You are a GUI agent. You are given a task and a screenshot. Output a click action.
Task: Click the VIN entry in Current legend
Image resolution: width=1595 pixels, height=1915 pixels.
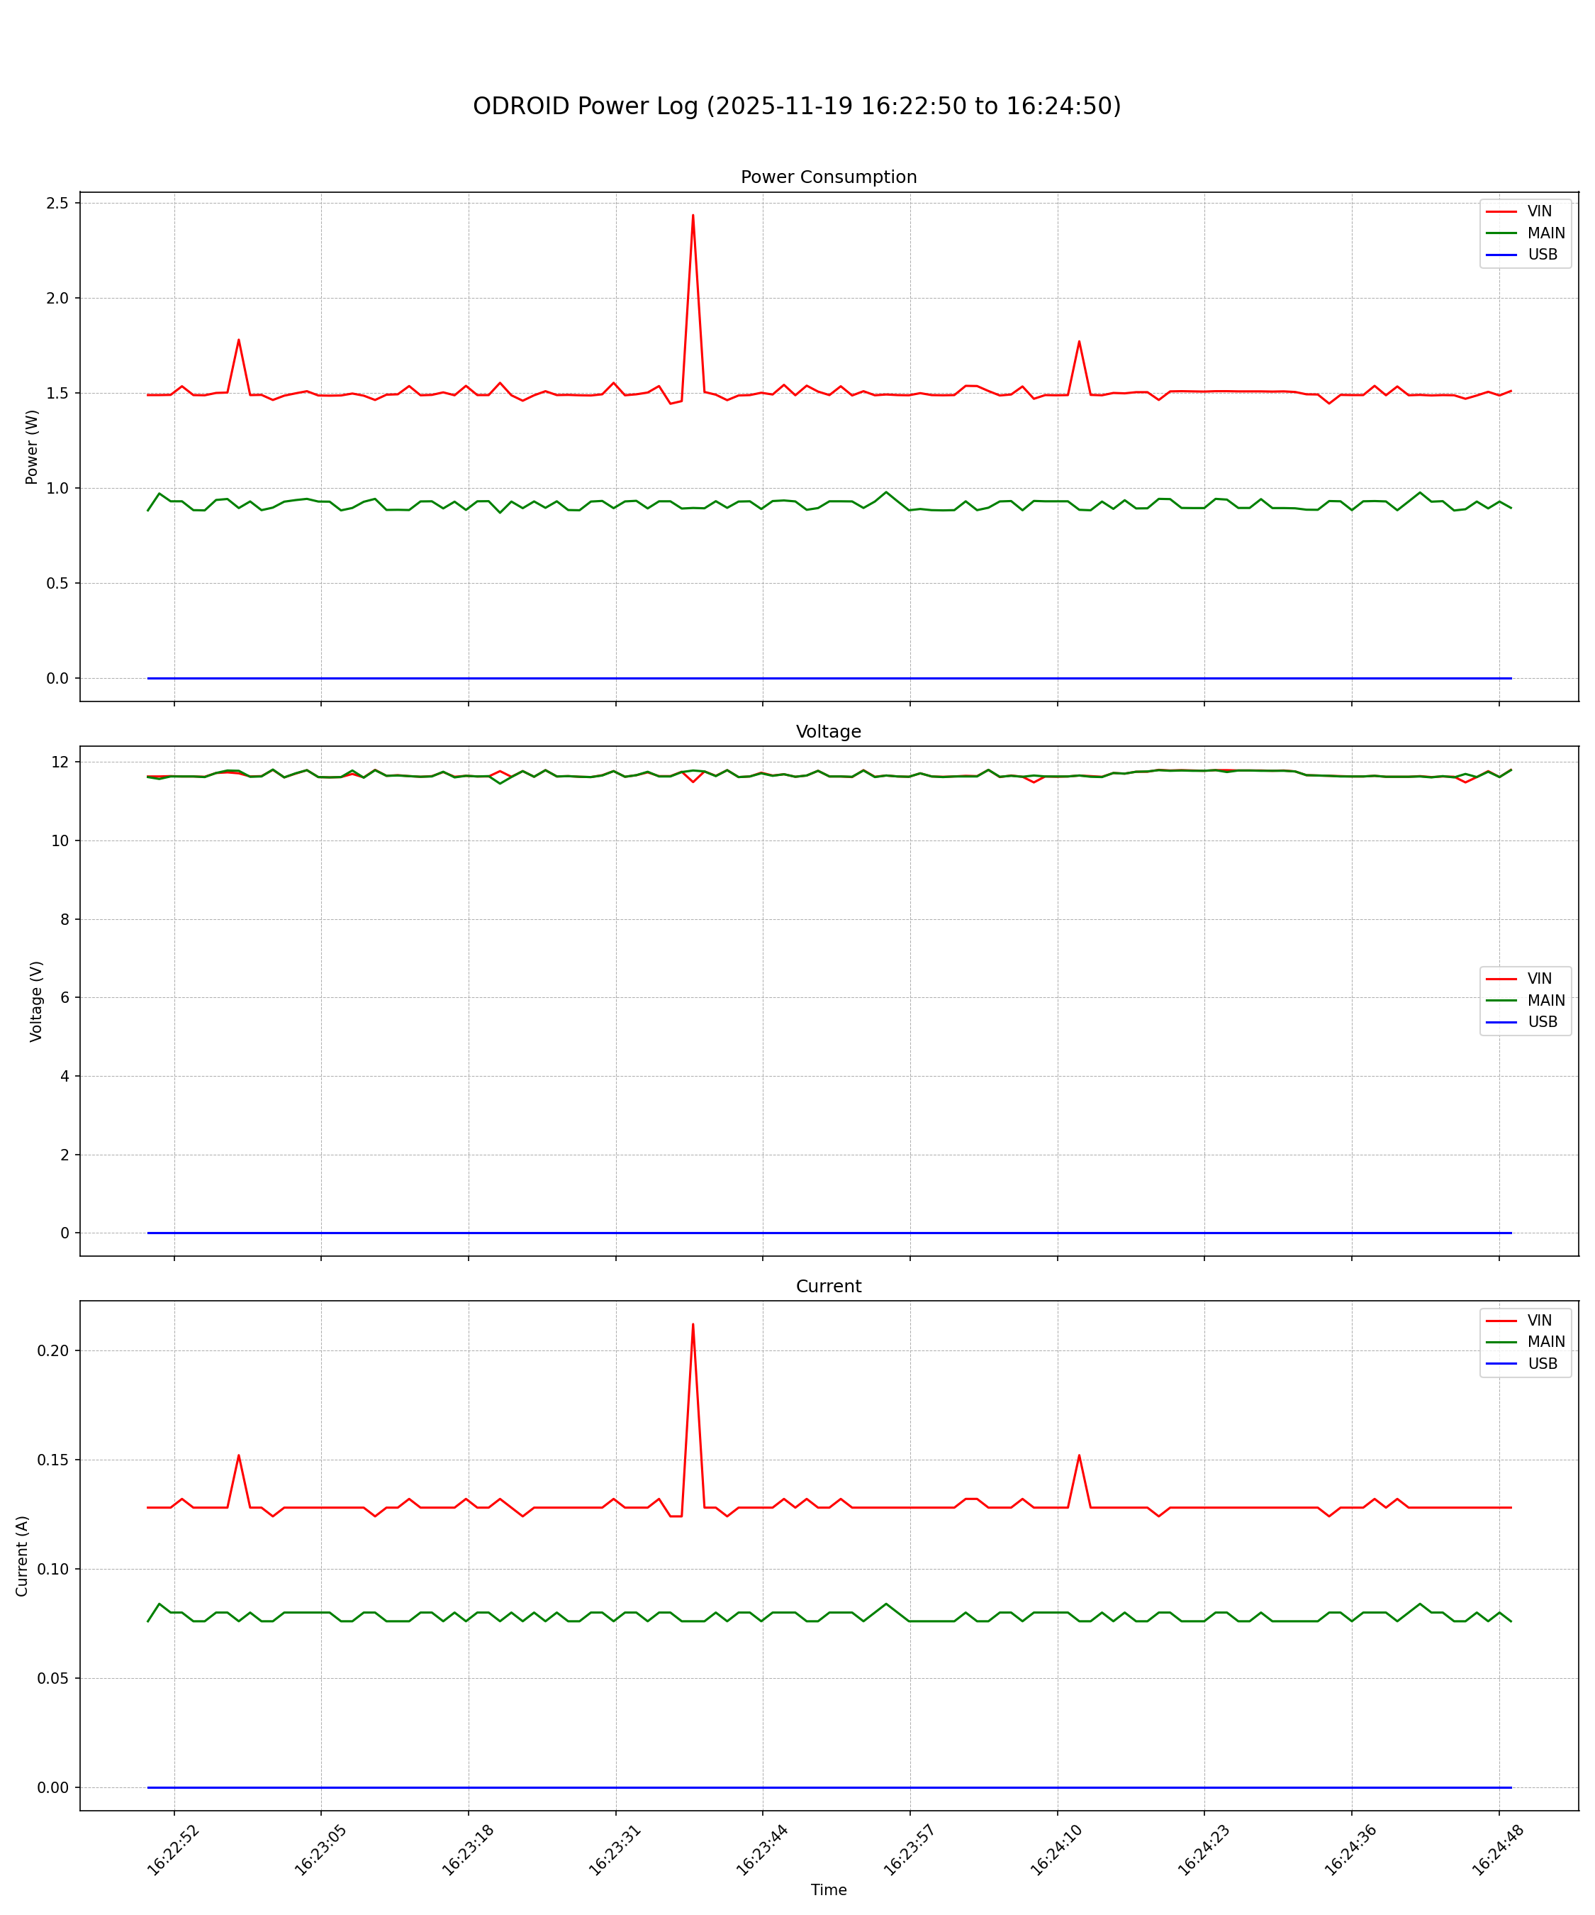coord(1540,1321)
